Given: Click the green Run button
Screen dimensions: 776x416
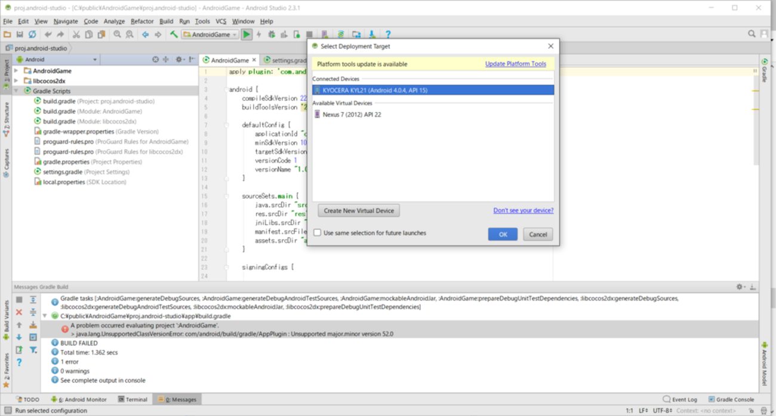Looking at the screenshot, I should click(247, 35).
